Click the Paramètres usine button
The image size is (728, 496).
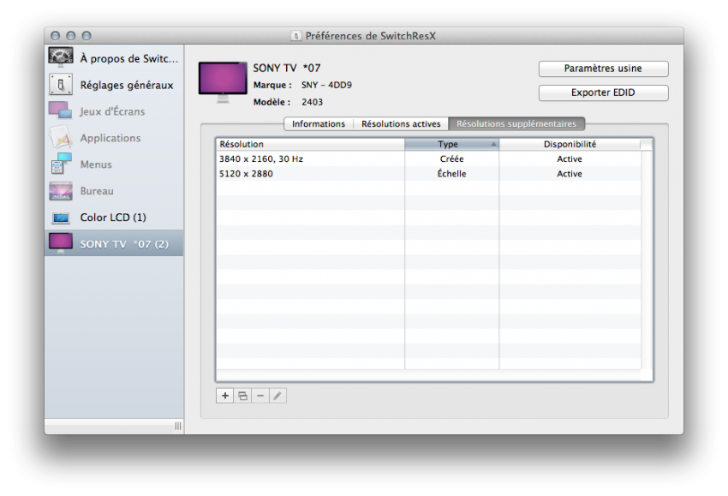603,69
